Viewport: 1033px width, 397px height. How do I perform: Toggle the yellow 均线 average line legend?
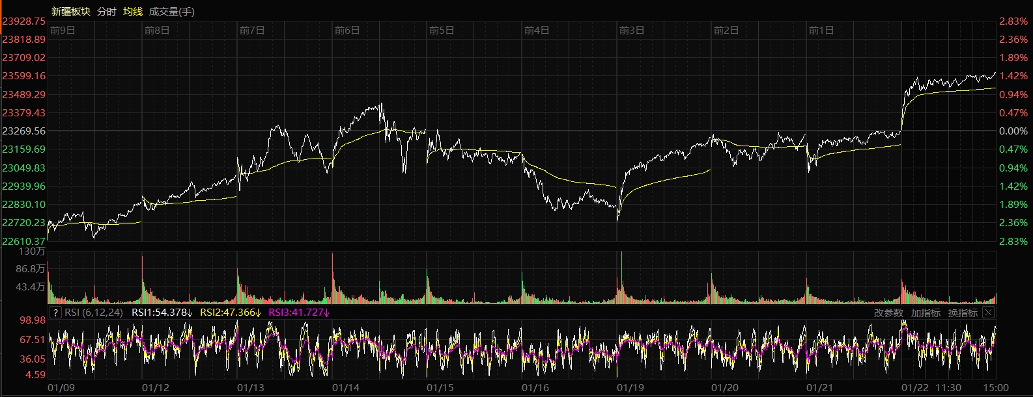coord(133,12)
